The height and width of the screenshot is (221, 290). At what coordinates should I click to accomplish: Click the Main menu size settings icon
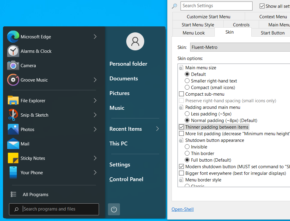(x=181, y=68)
